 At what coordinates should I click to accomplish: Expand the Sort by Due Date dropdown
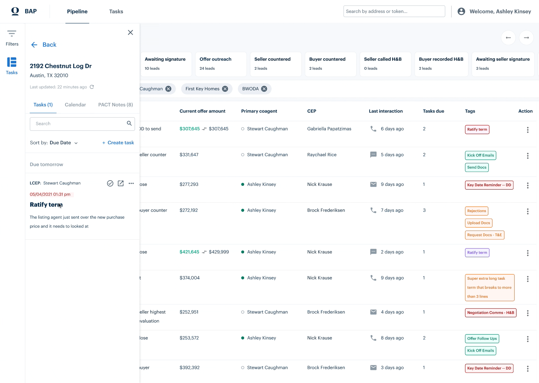[x=64, y=143]
